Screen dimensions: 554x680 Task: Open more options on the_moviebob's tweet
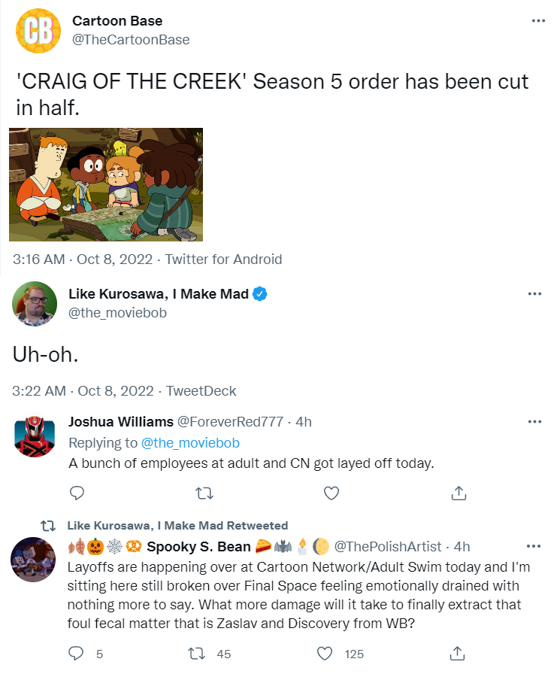coord(534,293)
